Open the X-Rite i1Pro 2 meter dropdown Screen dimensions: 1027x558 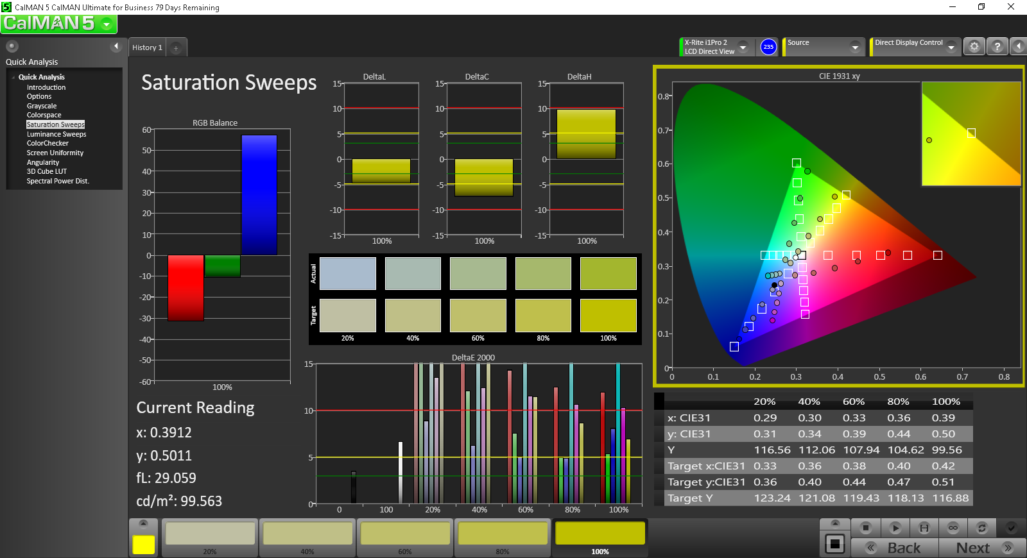[743, 47]
